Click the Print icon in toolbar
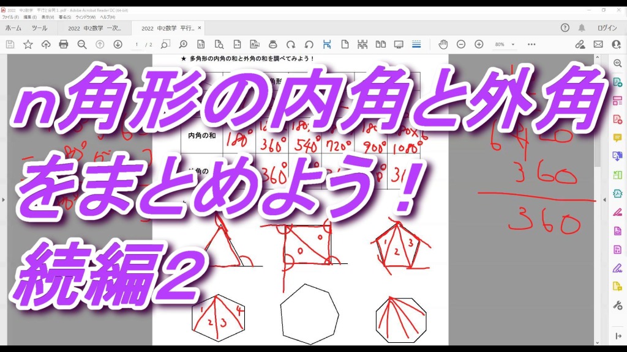Viewport: 627px width, 352px height. [x=64, y=45]
